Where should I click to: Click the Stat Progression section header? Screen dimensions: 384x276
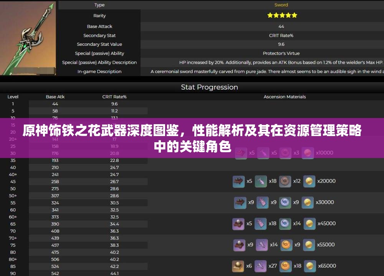coord(209,87)
